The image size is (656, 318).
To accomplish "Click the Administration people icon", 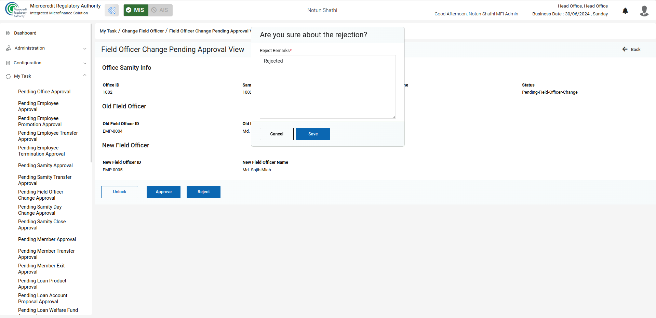I will click(8, 48).
